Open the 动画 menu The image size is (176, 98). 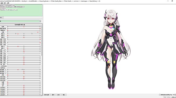pos(8,3)
